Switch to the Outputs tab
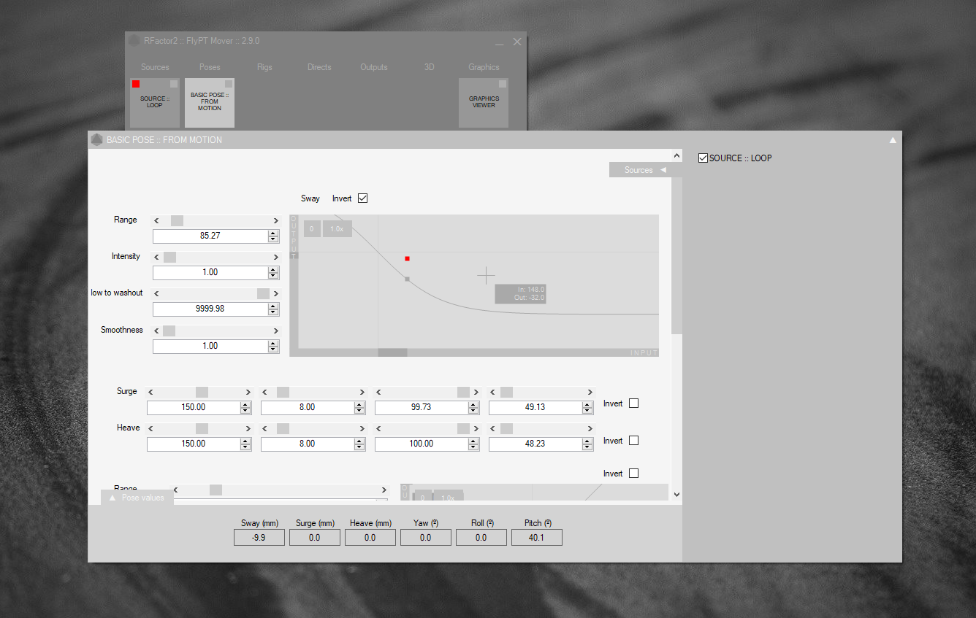The height and width of the screenshot is (618, 976). pyautogui.click(x=374, y=67)
